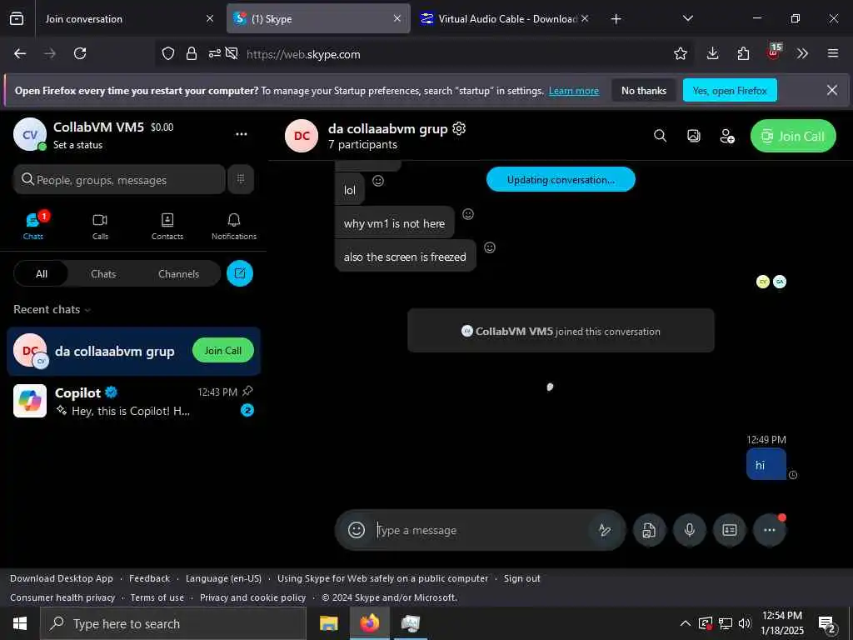Open the contact card share button

point(730,529)
